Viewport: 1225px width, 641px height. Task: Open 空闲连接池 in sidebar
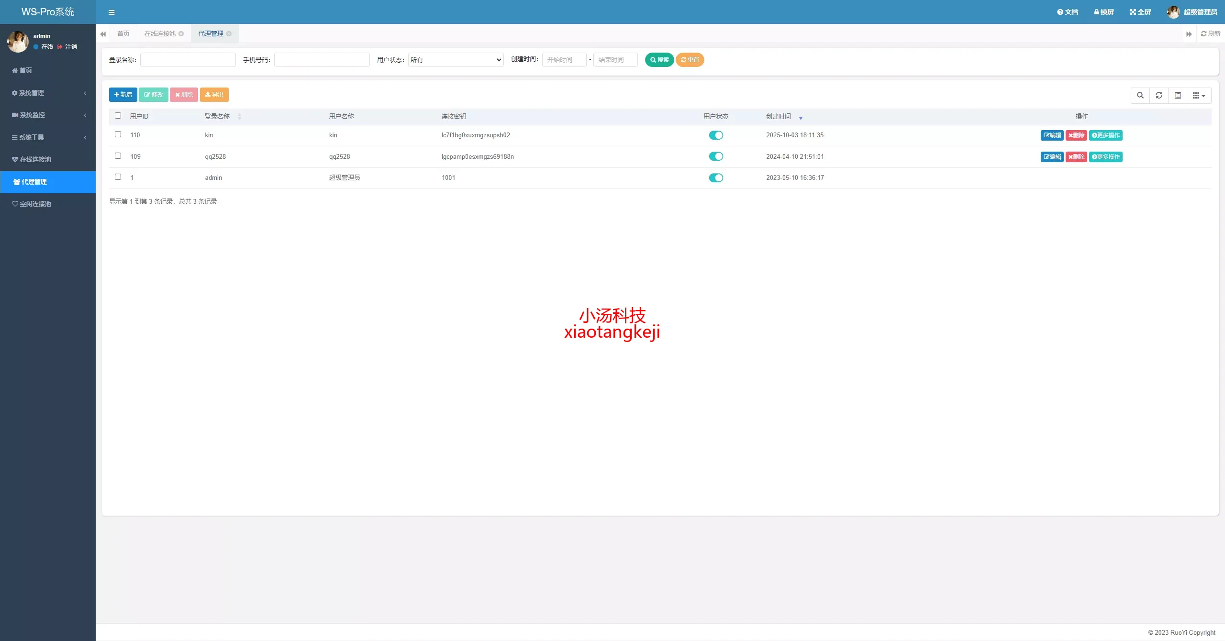[35, 204]
